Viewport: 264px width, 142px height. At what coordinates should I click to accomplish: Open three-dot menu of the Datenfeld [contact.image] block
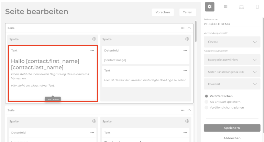[x=185, y=51]
